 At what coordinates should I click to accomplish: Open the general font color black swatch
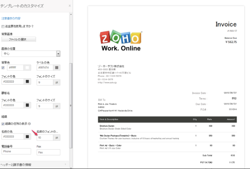coord(27,81)
